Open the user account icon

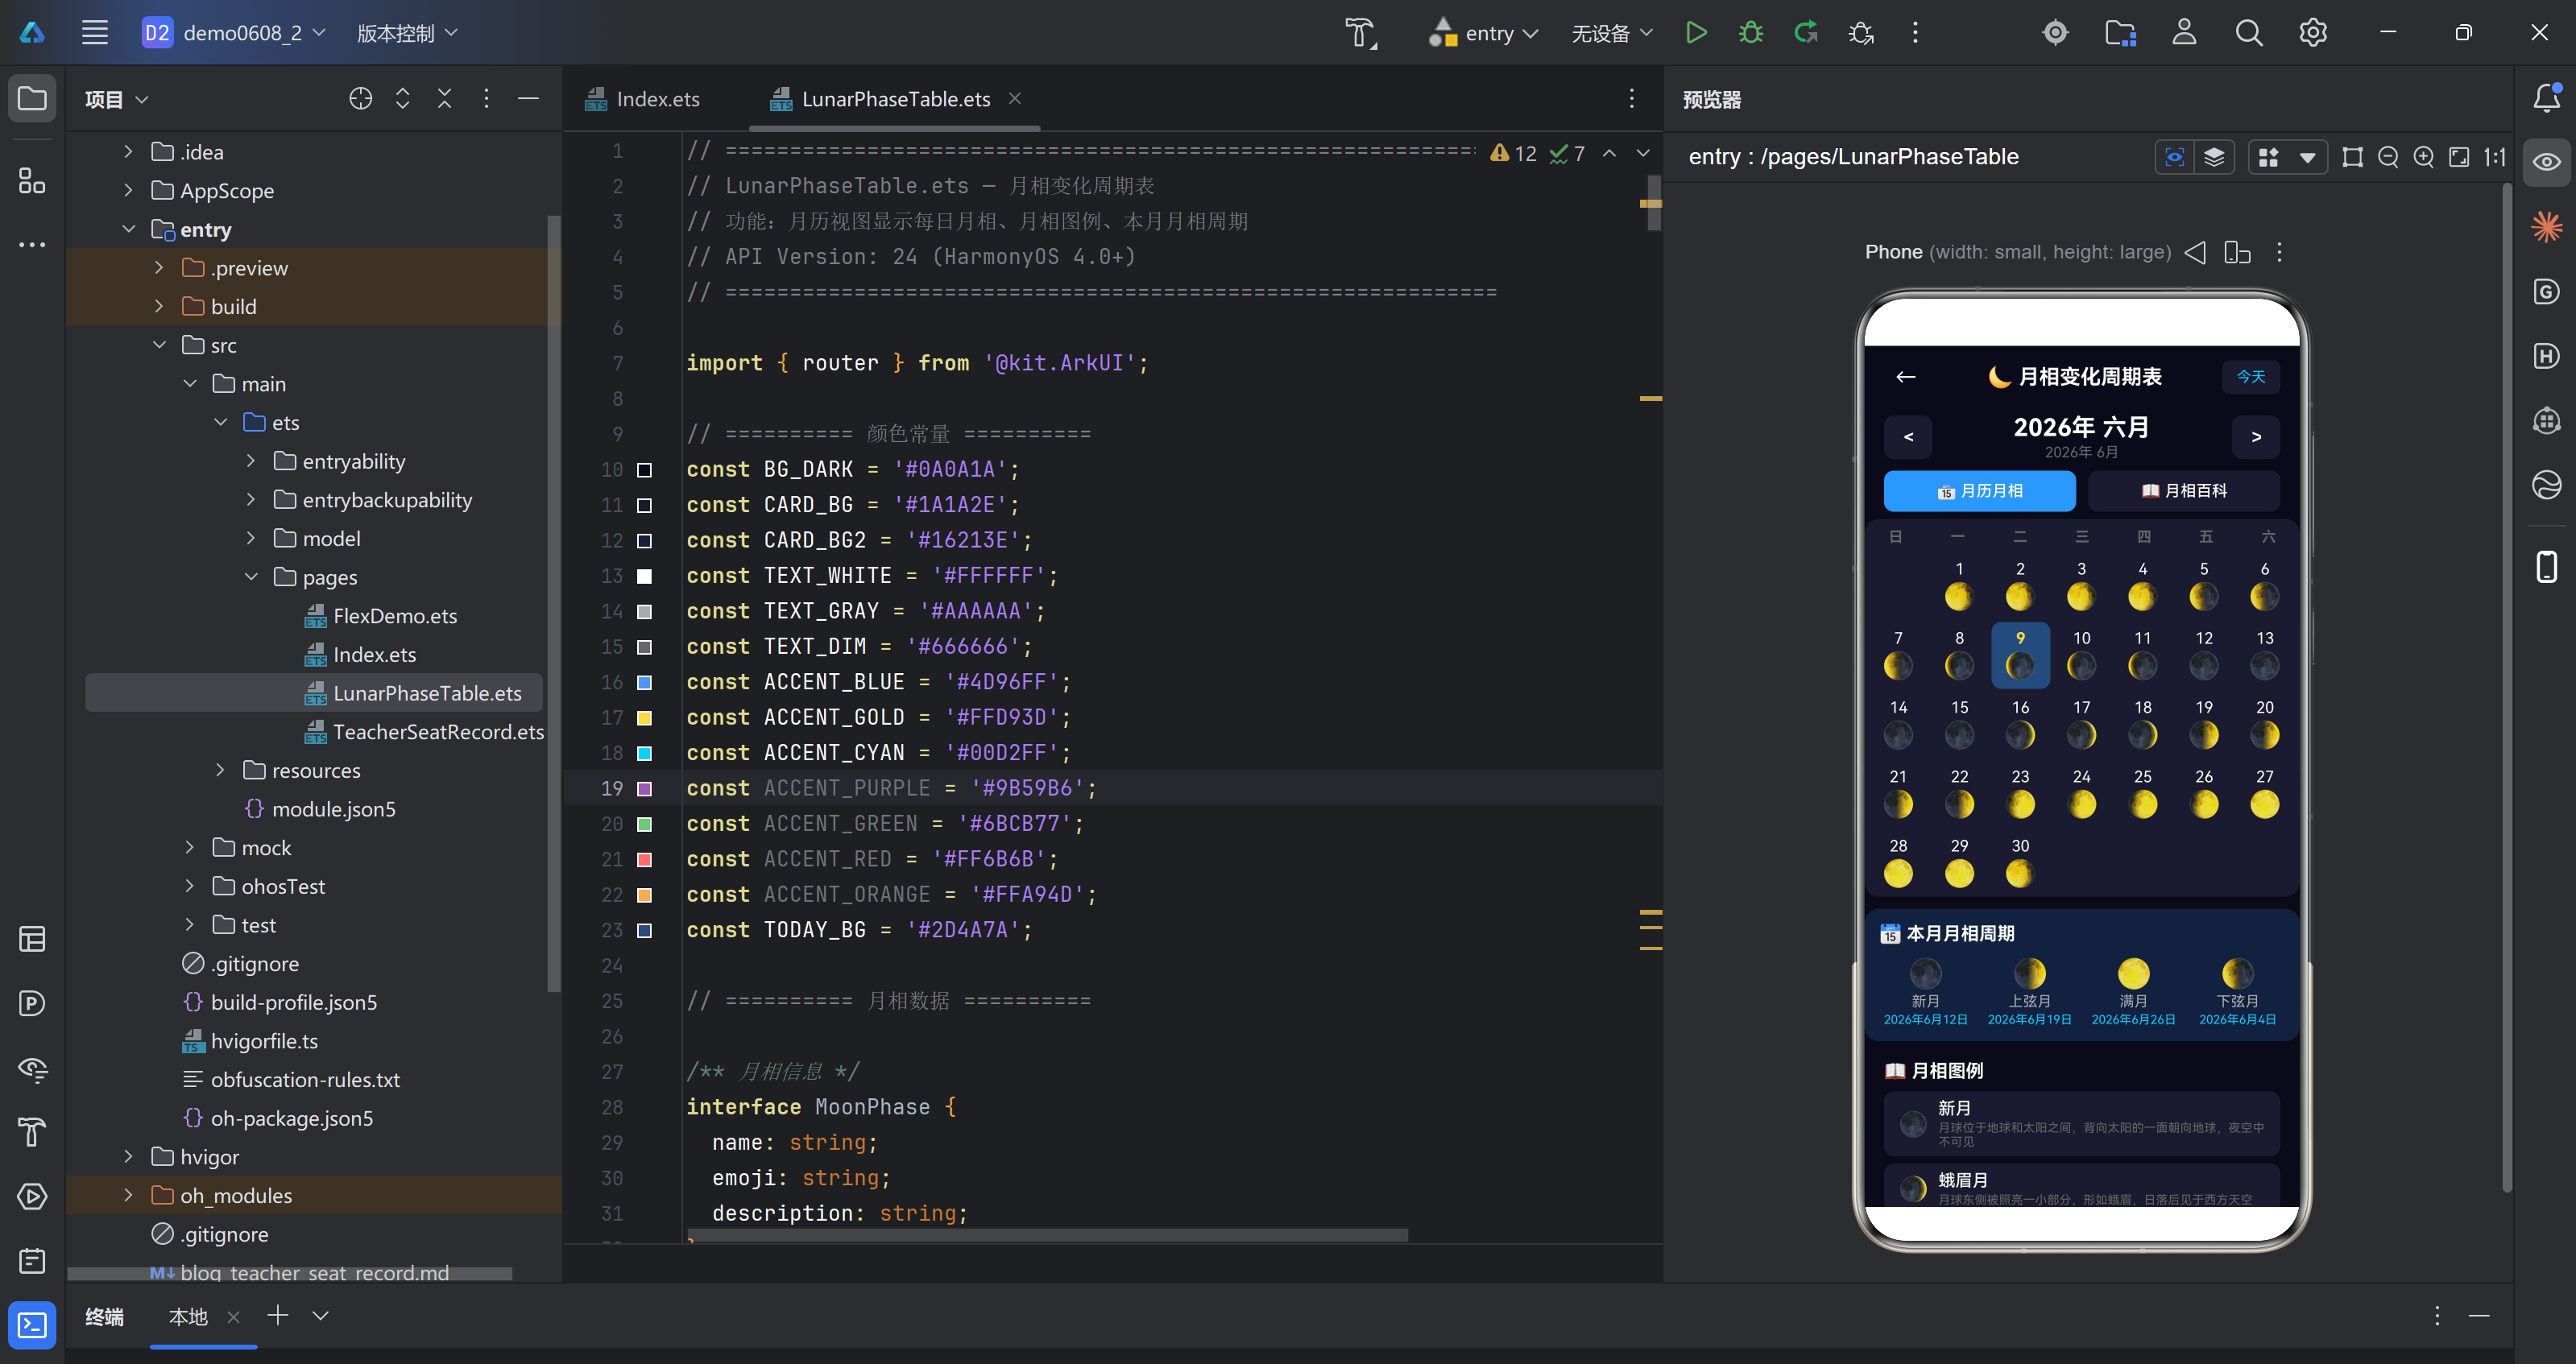point(2184,33)
